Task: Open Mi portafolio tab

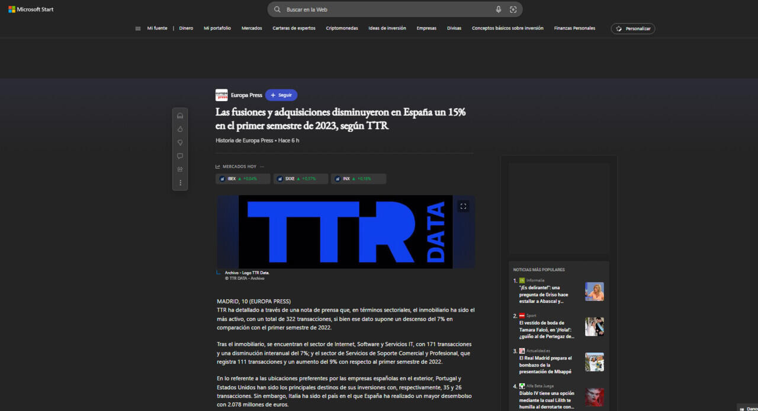Action: (217, 28)
